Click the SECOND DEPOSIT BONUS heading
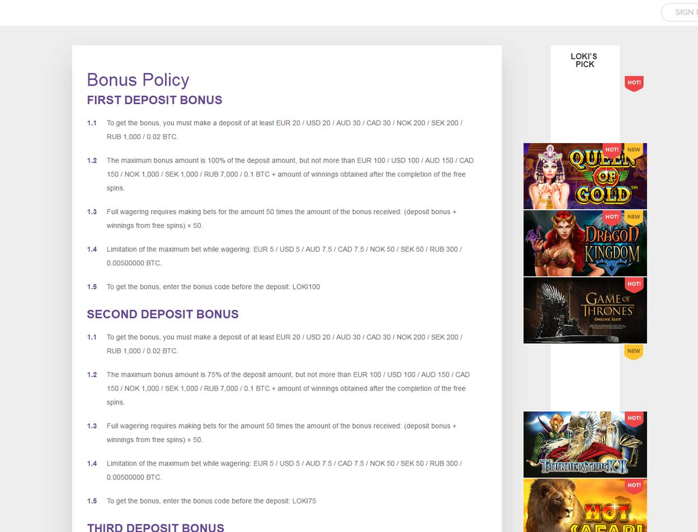This screenshot has height=532, width=698. (x=163, y=315)
